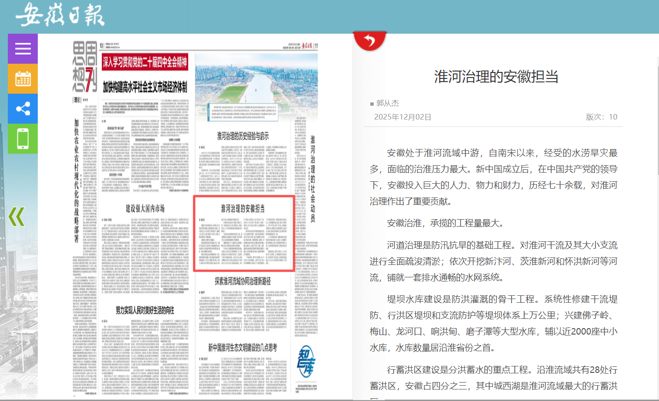
Task: Open vertical headline 淮河治理的社会动员
Action: pos(312,179)
